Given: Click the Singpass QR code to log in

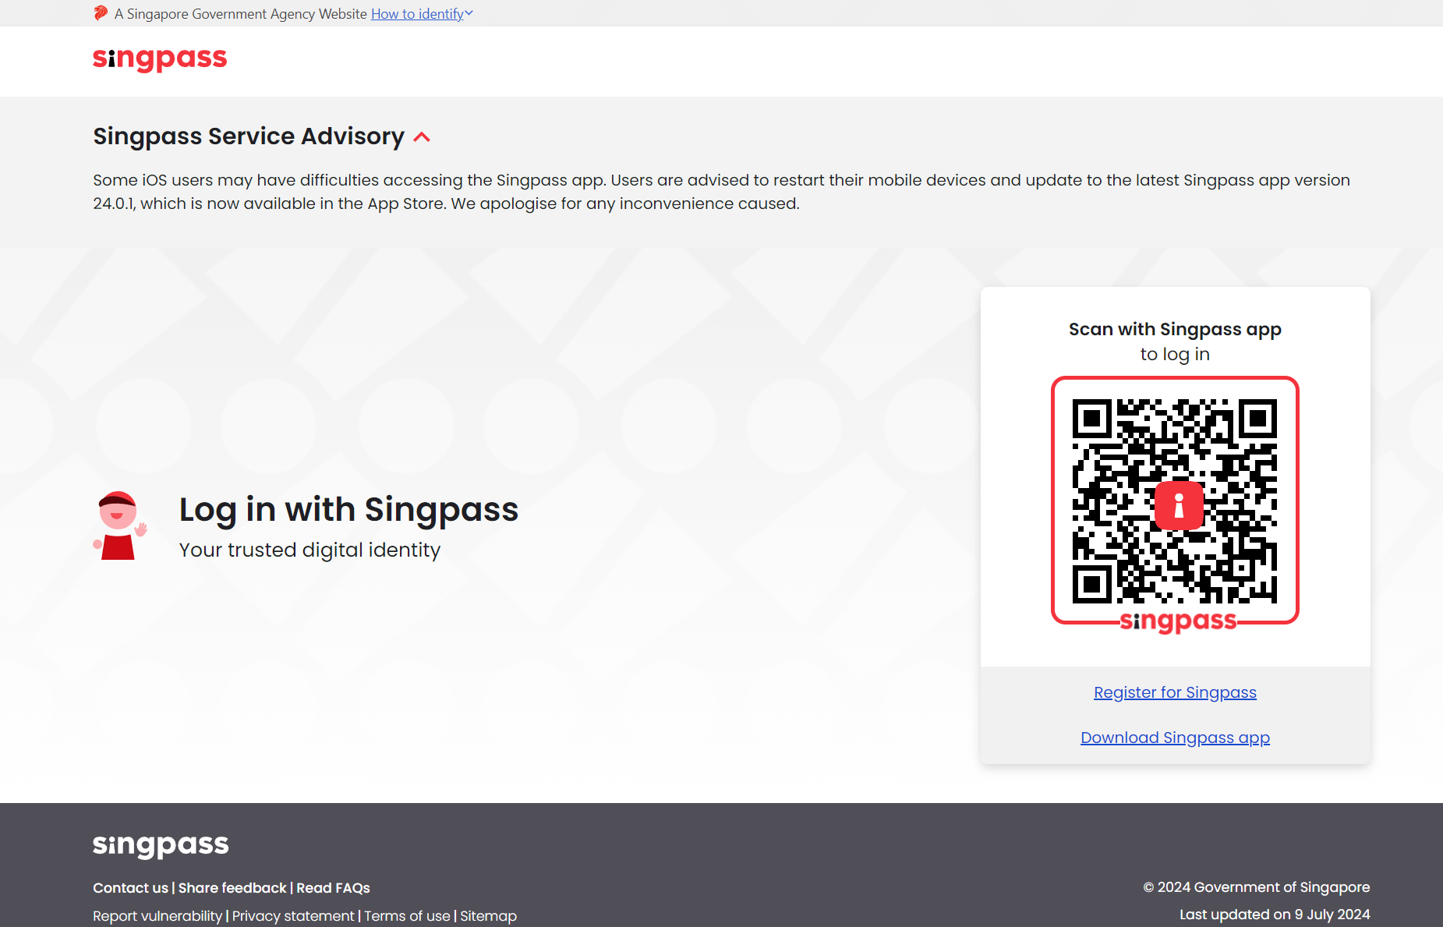Looking at the screenshot, I should tap(1175, 501).
